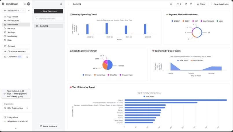
Task: Open notifications bell icon
Action: click(25, 4)
